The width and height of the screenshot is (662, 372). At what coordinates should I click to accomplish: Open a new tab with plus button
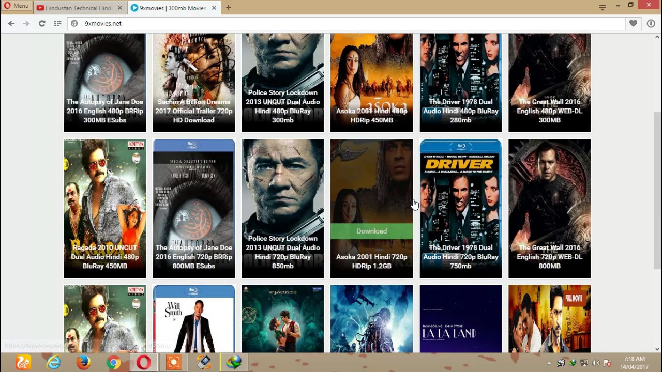(x=228, y=8)
